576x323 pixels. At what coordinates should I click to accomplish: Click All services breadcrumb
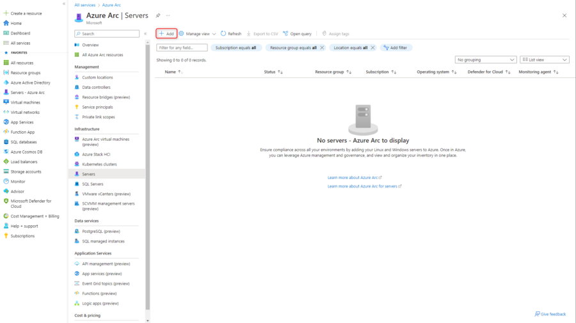click(85, 5)
